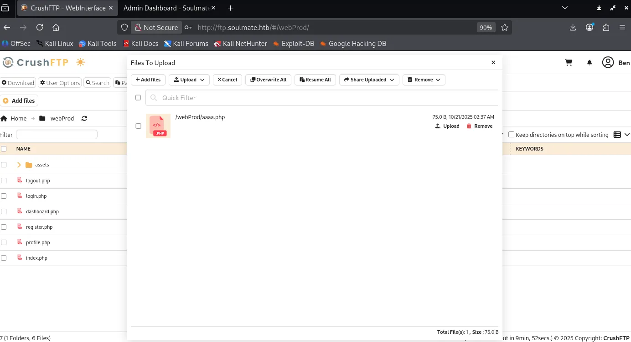Click the Home breadcrumb icon
This screenshot has width=631, height=342.
coord(4,118)
